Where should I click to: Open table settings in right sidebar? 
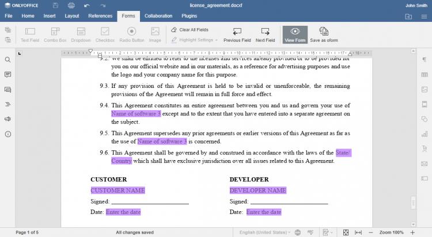tap(424, 75)
